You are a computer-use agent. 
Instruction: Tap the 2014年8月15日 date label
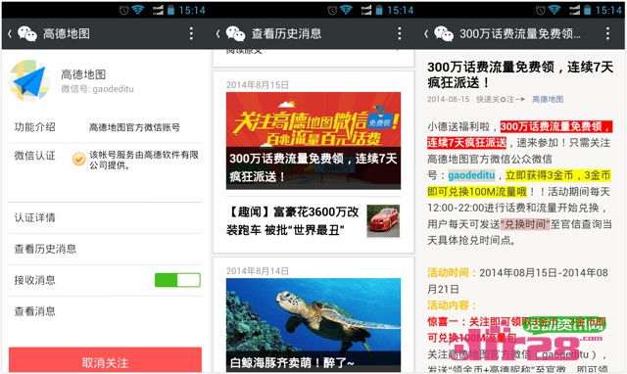tap(258, 85)
